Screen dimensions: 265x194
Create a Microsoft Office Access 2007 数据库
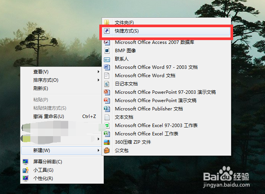tap(166, 42)
